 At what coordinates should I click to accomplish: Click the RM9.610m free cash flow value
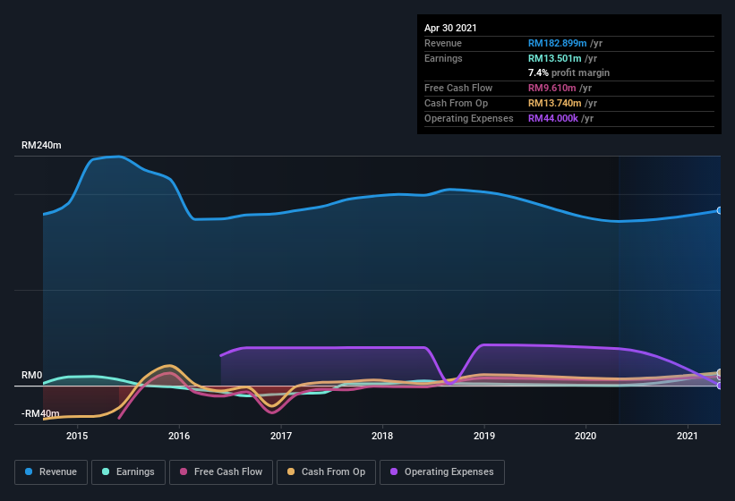[x=551, y=88]
